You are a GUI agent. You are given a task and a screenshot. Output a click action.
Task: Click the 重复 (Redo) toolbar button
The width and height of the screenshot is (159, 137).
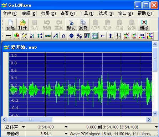click(59, 25)
